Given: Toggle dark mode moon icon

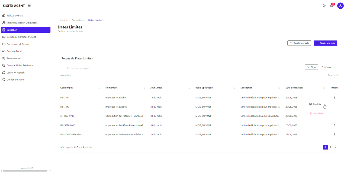Looking at the screenshot, I should [324, 6].
